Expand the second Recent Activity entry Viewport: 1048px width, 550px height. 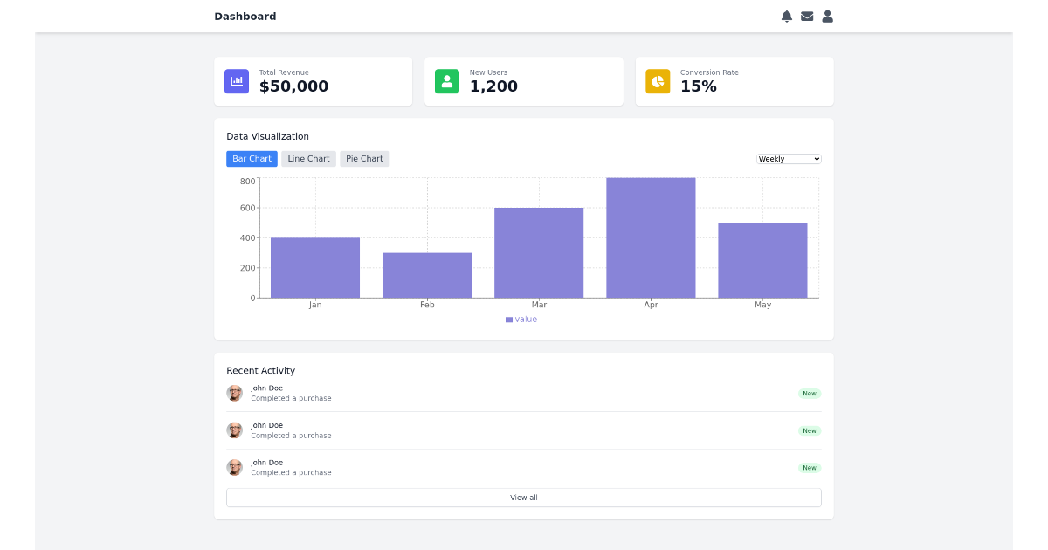523,430
